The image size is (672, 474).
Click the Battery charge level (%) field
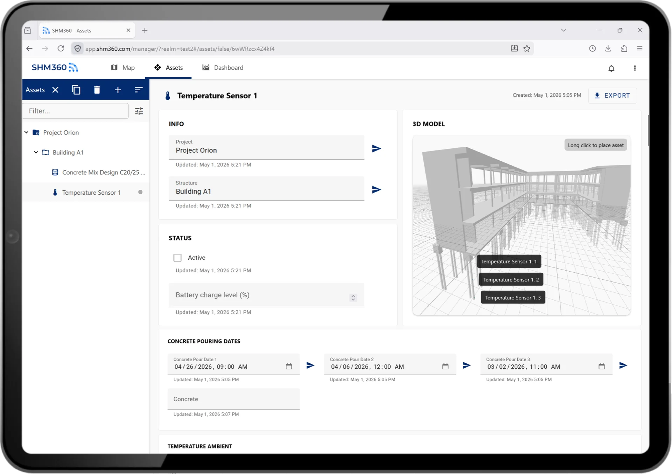pos(266,295)
